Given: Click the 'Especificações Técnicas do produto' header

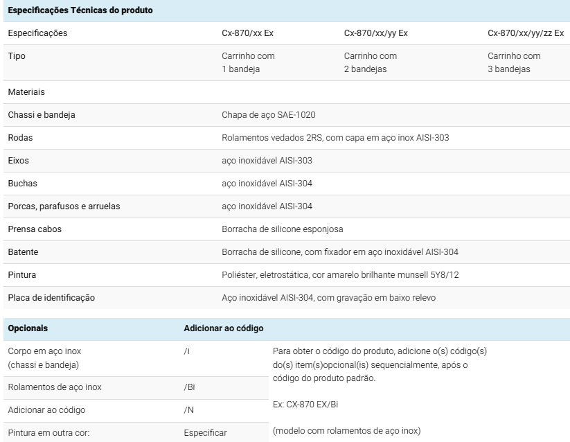Looking at the screenshot, I should [80, 10].
